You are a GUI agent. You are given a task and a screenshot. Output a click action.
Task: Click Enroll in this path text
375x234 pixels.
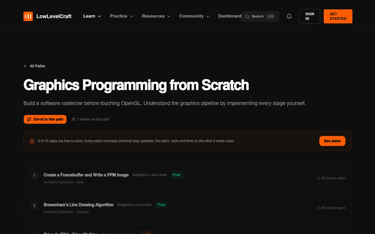coord(49,119)
